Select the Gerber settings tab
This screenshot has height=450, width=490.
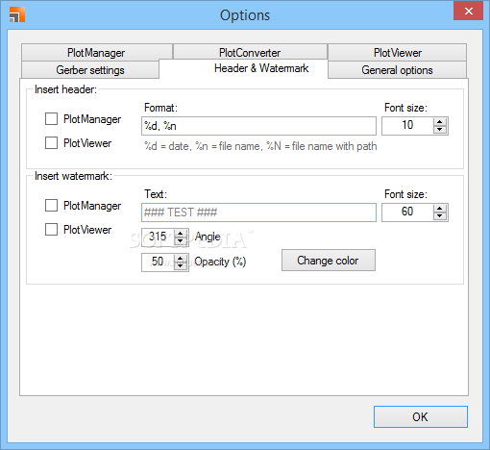point(90,70)
